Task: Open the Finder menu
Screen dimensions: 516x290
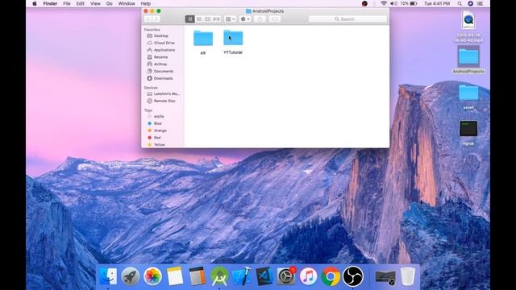Action: [x=50, y=3]
